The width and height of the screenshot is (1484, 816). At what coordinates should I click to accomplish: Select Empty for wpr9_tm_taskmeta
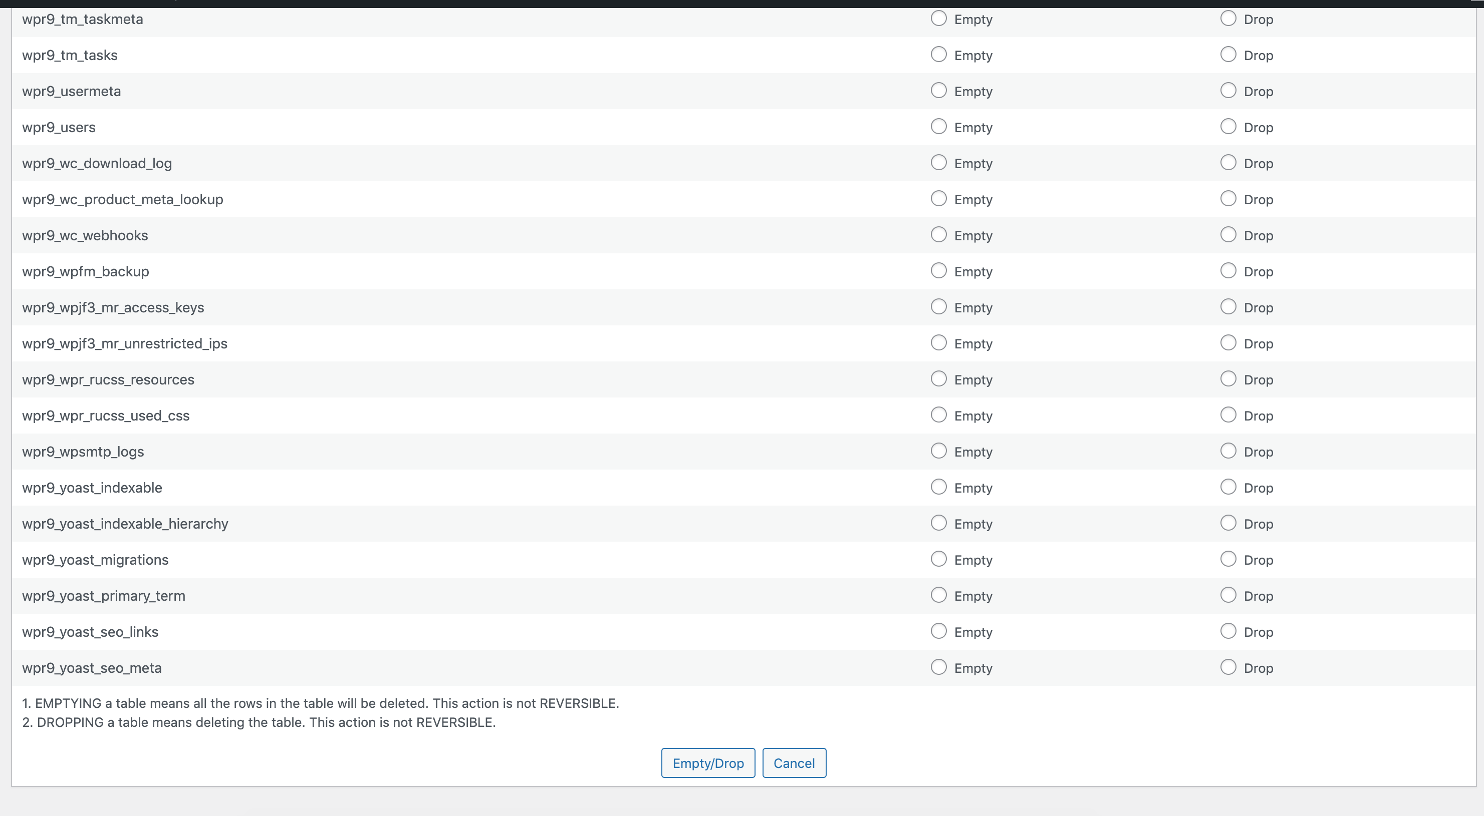tap(938, 19)
